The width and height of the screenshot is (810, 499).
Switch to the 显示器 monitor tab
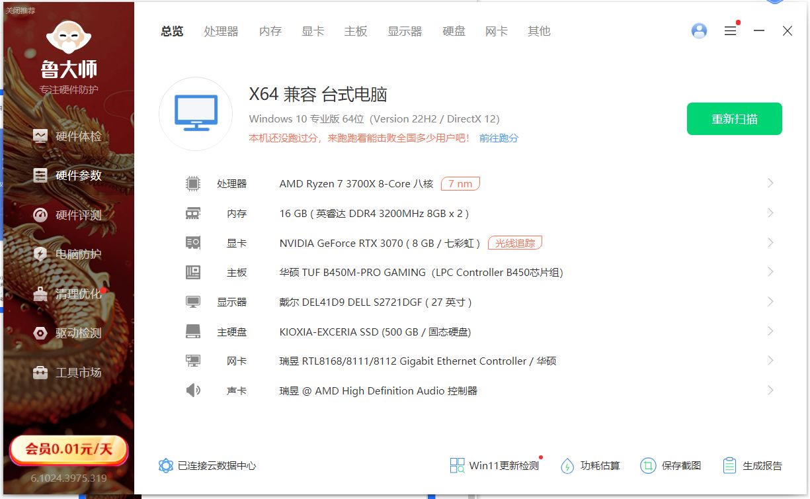click(x=405, y=30)
